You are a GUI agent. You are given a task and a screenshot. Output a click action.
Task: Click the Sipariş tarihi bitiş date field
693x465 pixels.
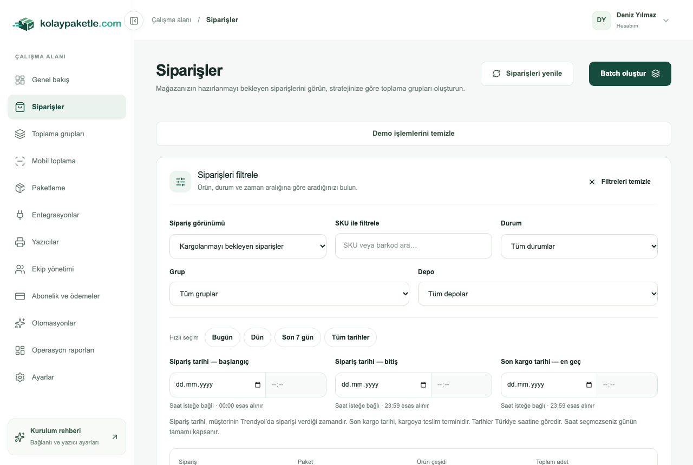(x=383, y=385)
